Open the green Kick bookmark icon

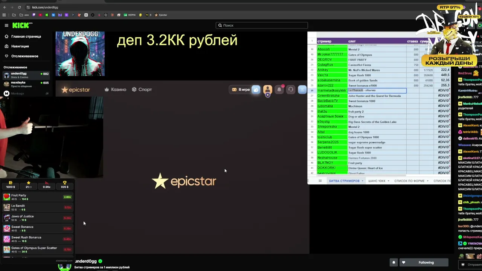(x=47, y=15)
